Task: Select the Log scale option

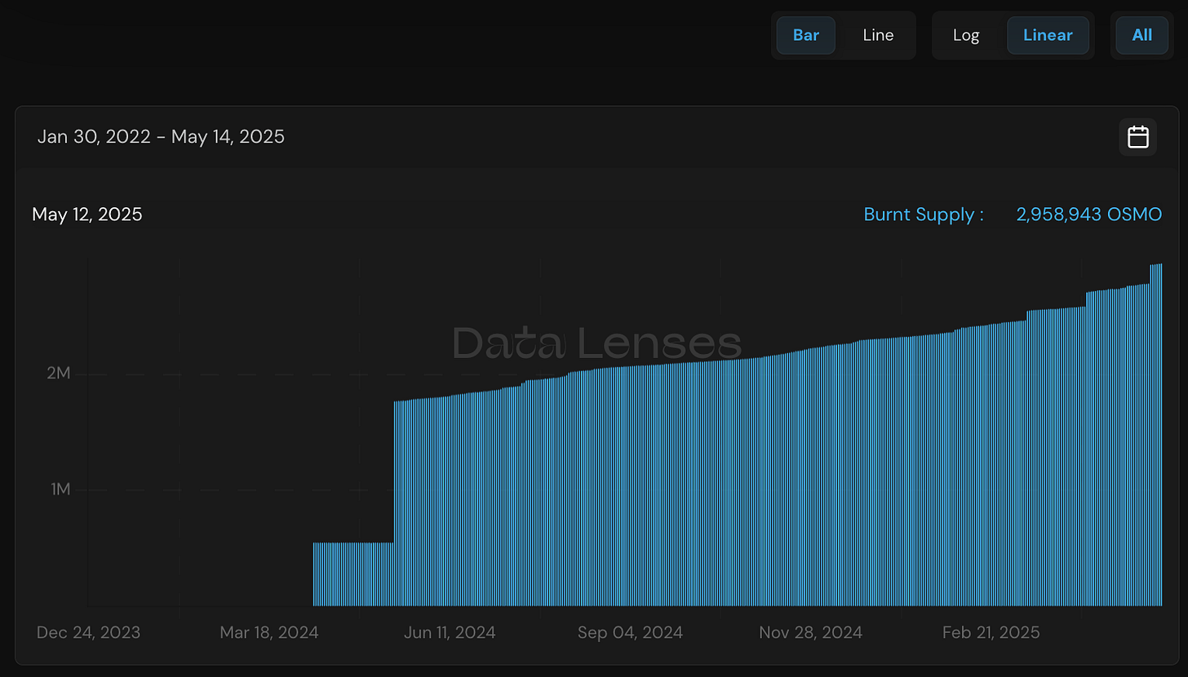Action: (966, 35)
